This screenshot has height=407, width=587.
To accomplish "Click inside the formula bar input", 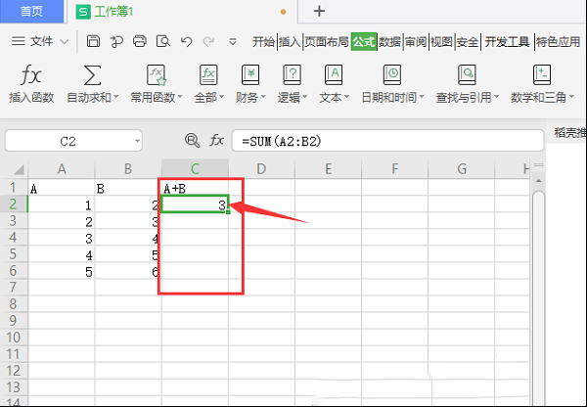I will click(x=387, y=141).
